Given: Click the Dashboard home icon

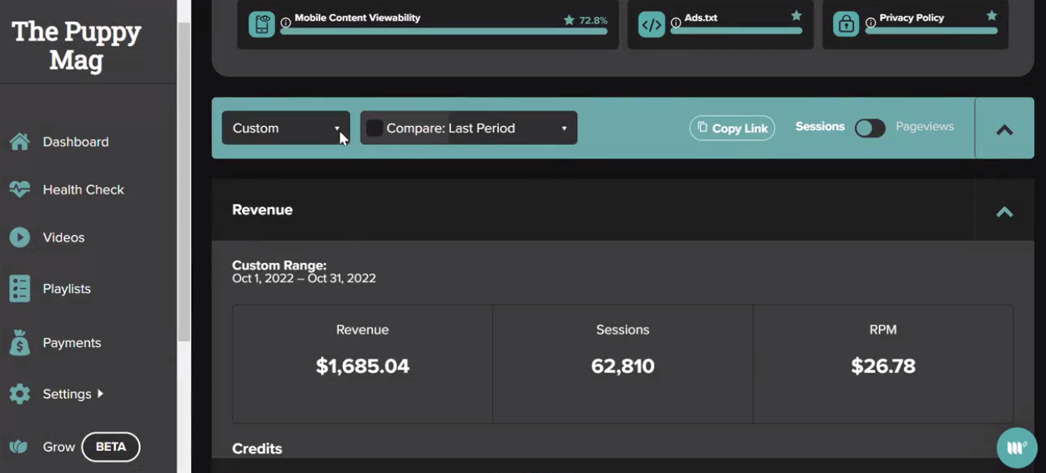Looking at the screenshot, I should (x=20, y=142).
